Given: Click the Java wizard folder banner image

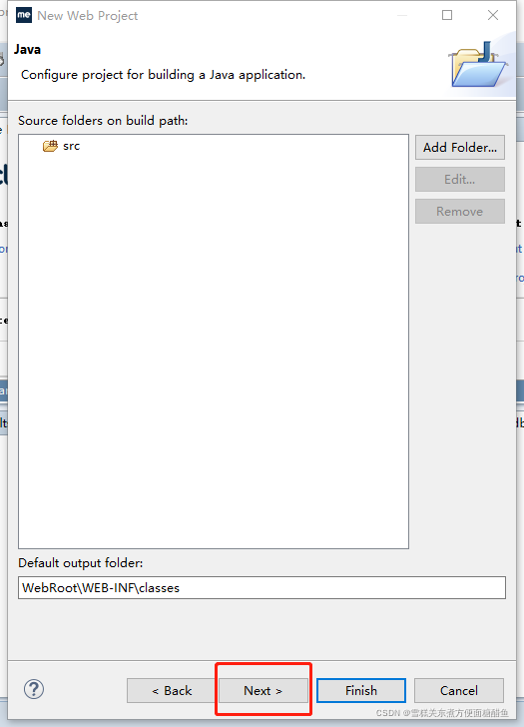Looking at the screenshot, I should (478, 65).
